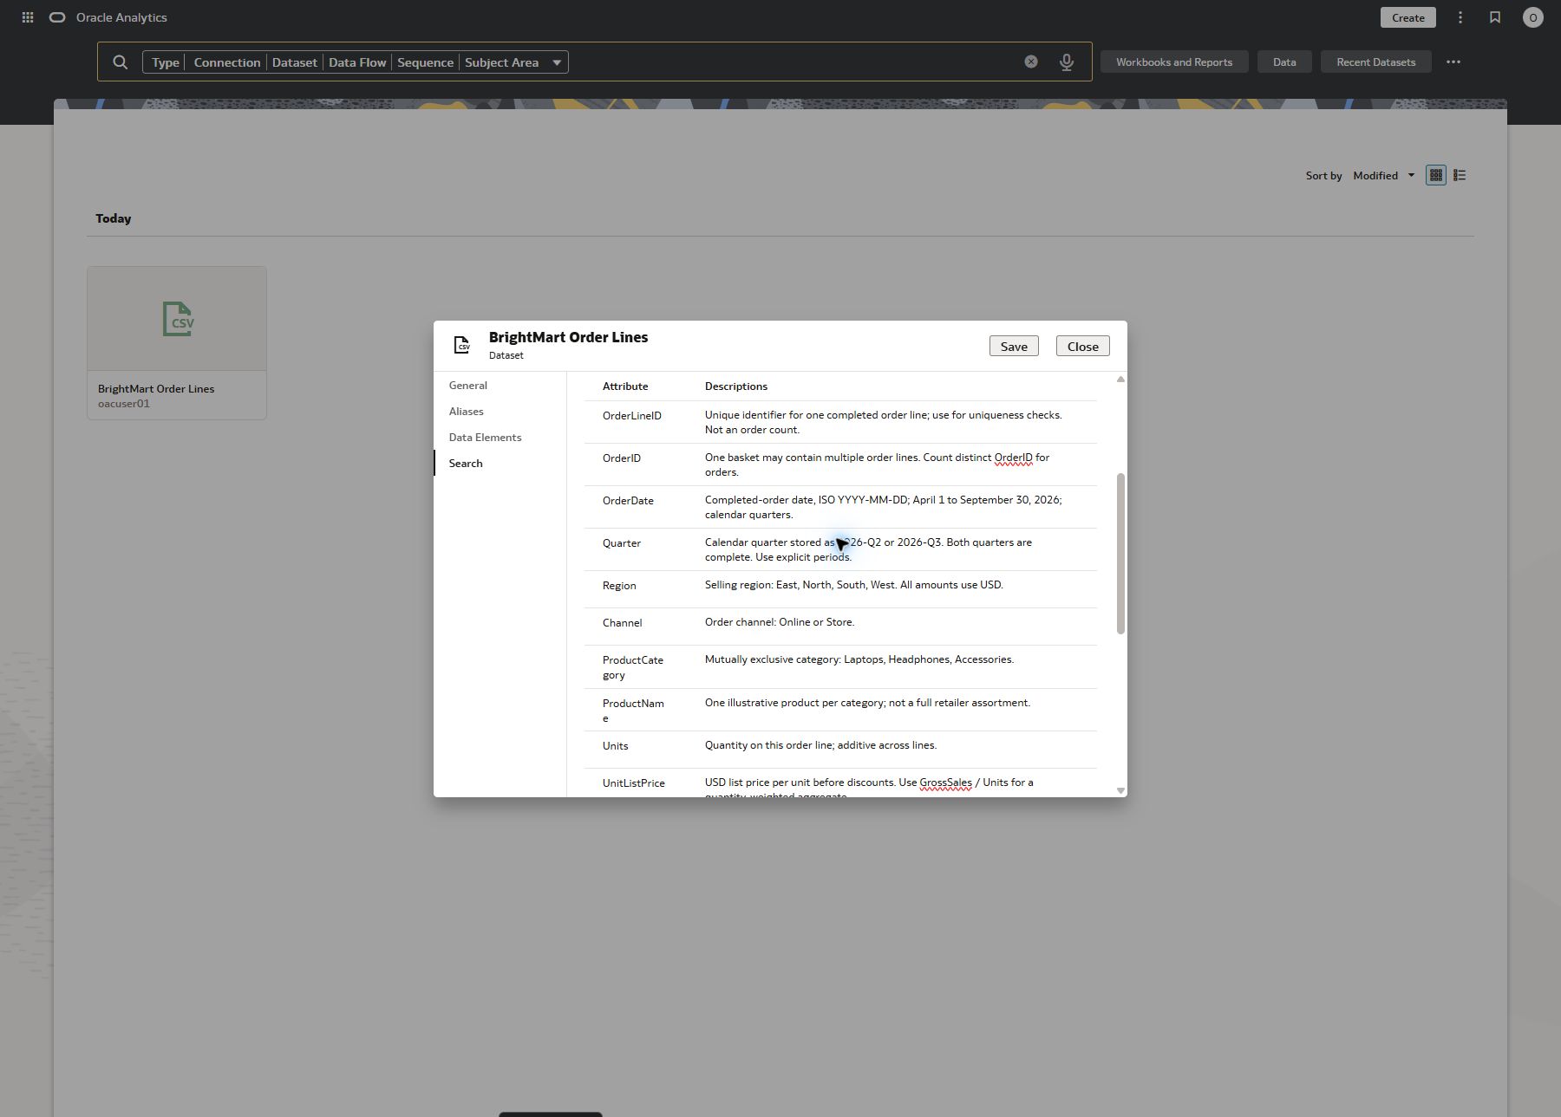1561x1117 pixels.
Task: Edit the Channel description text
Action: [x=779, y=622]
